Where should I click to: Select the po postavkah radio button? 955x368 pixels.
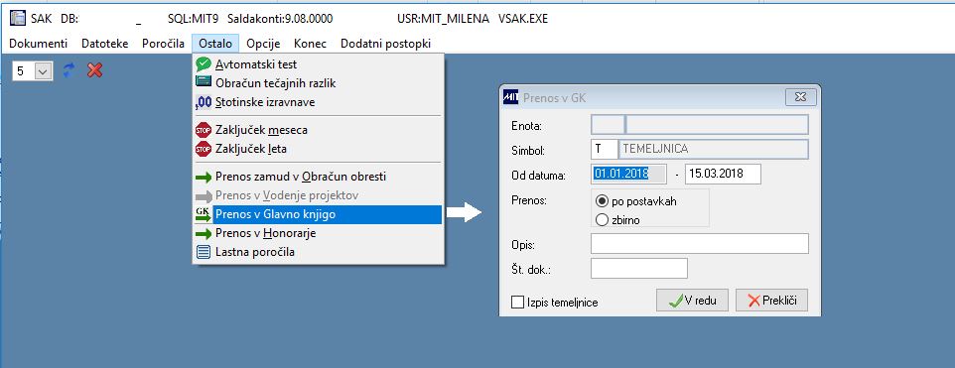click(x=602, y=201)
